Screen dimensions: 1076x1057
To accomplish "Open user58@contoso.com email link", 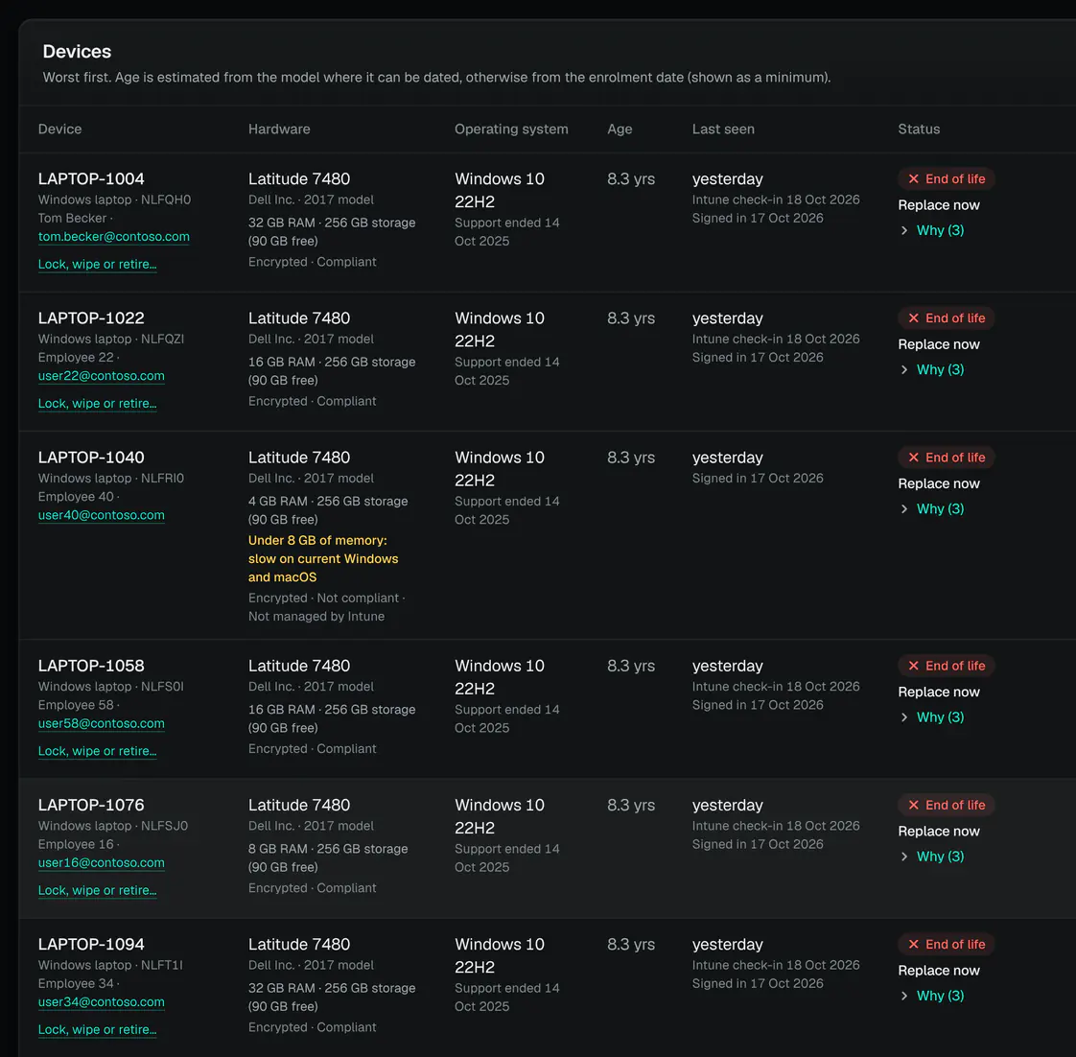I will (102, 723).
